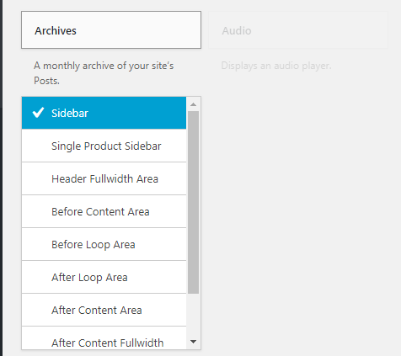Select the highlighted Sidebar option
This screenshot has width=401, height=356.
coord(104,113)
